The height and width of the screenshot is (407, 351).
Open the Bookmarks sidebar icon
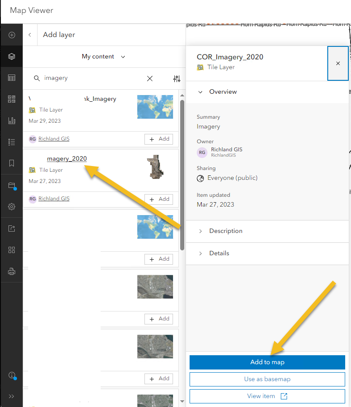click(x=12, y=163)
